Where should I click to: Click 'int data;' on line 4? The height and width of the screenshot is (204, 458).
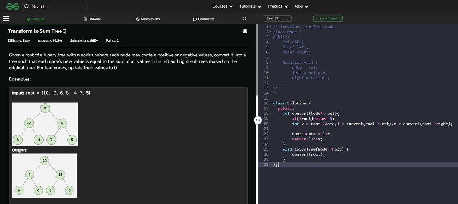coord(293,42)
